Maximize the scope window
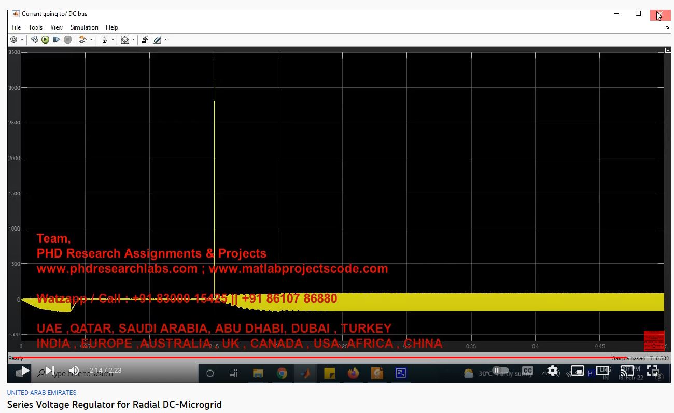The width and height of the screenshot is (674, 413). tap(638, 13)
